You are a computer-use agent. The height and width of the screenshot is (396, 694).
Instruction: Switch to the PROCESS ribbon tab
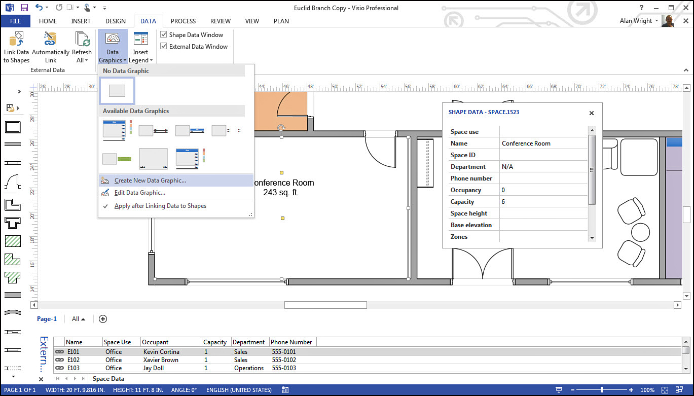click(183, 21)
